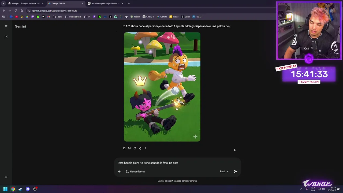Open the Music Stream bookmarks folder

coord(73,17)
